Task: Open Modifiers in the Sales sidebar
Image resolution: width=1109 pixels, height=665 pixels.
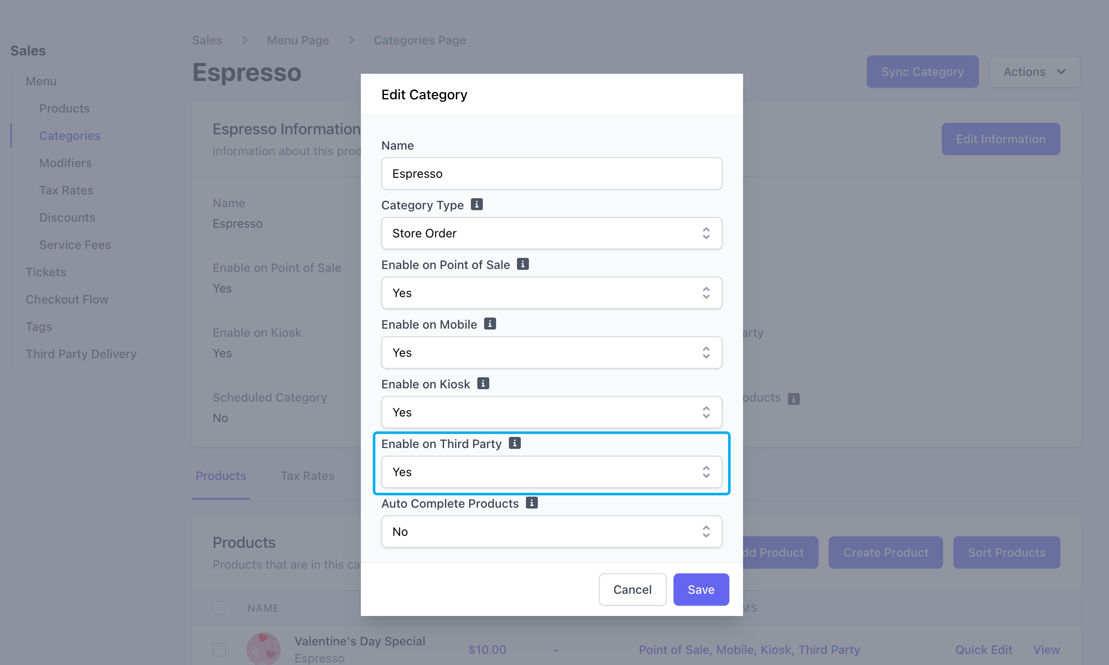Action: point(65,163)
